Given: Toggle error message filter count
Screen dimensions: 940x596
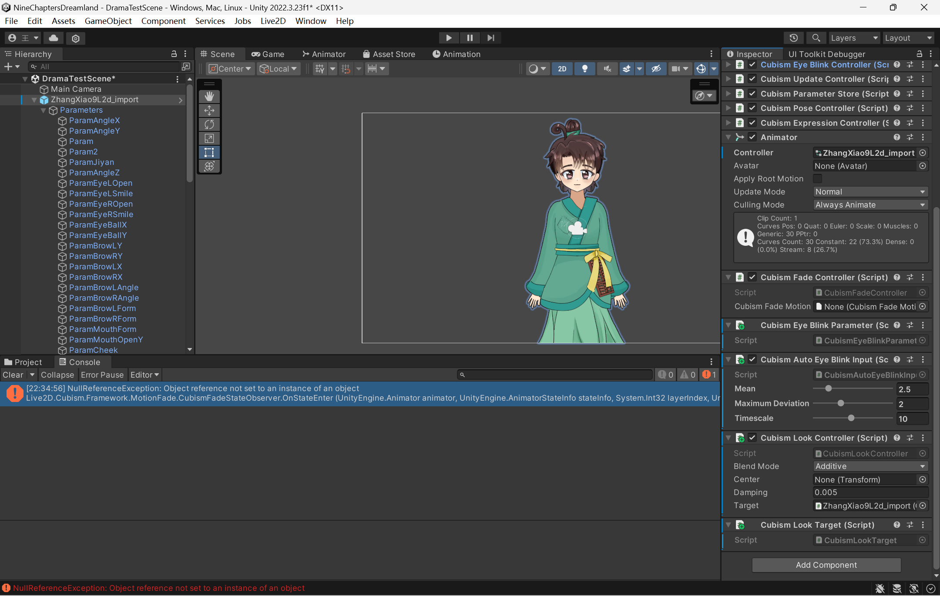Looking at the screenshot, I should [x=709, y=375].
